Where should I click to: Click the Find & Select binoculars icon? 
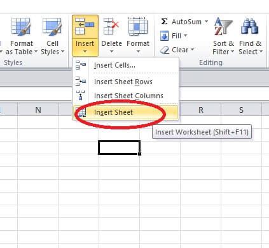(250, 27)
